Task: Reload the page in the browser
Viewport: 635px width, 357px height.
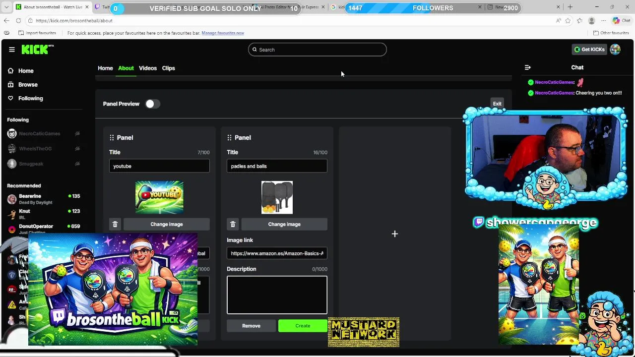Action: coord(18,20)
